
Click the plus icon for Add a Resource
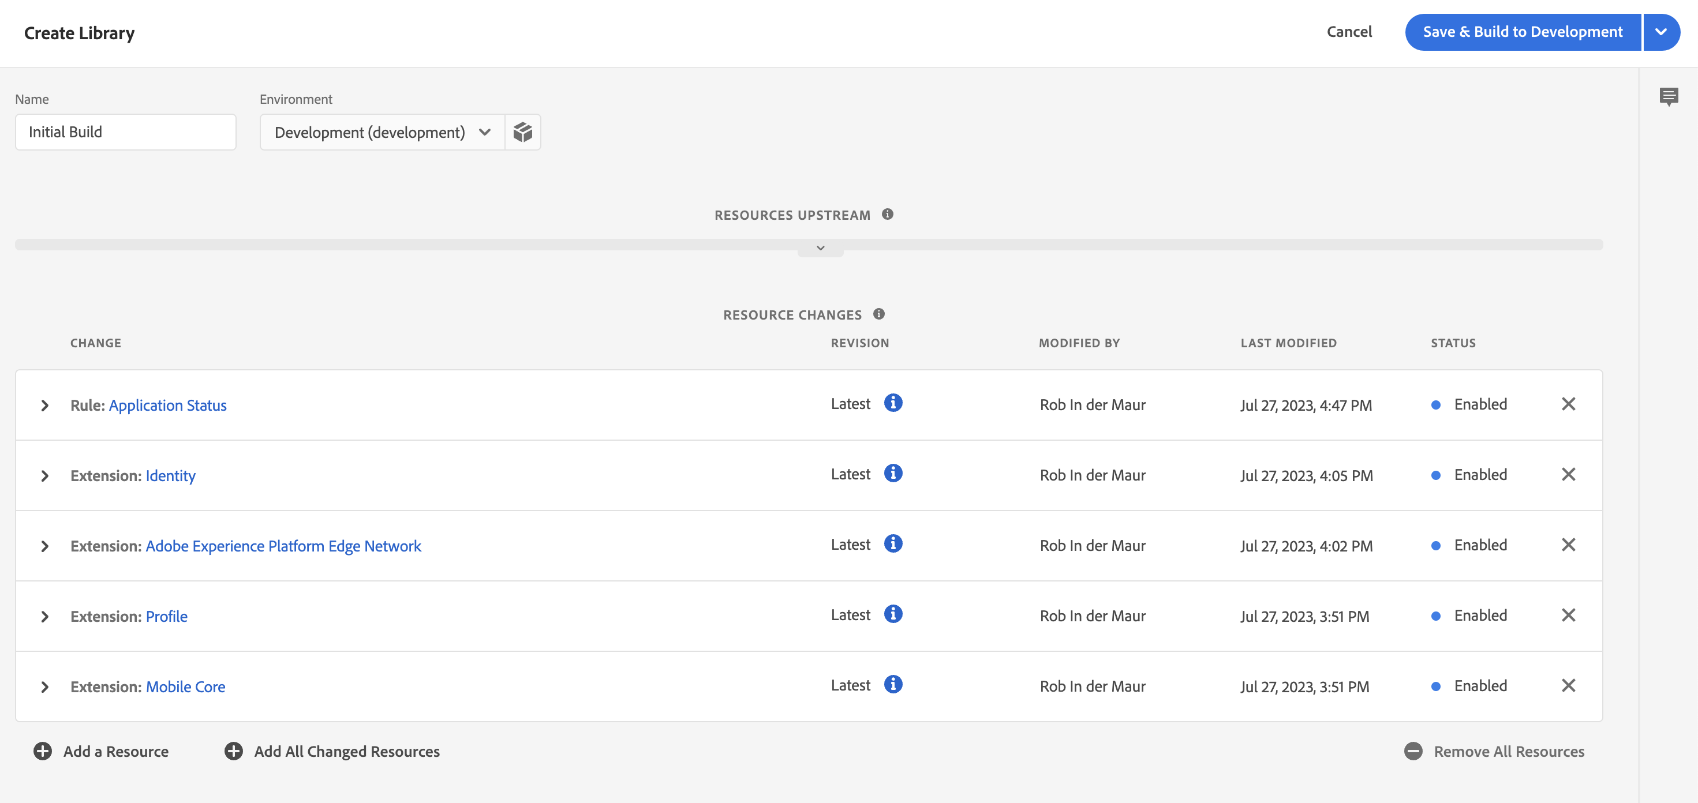tap(43, 751)
